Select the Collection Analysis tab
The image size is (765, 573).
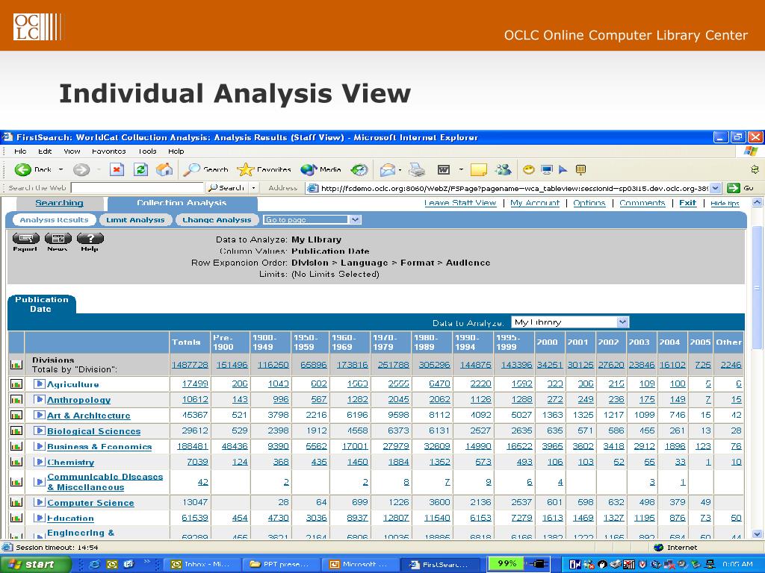[182, 203]
